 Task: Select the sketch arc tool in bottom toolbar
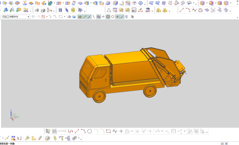coord(83,131)
